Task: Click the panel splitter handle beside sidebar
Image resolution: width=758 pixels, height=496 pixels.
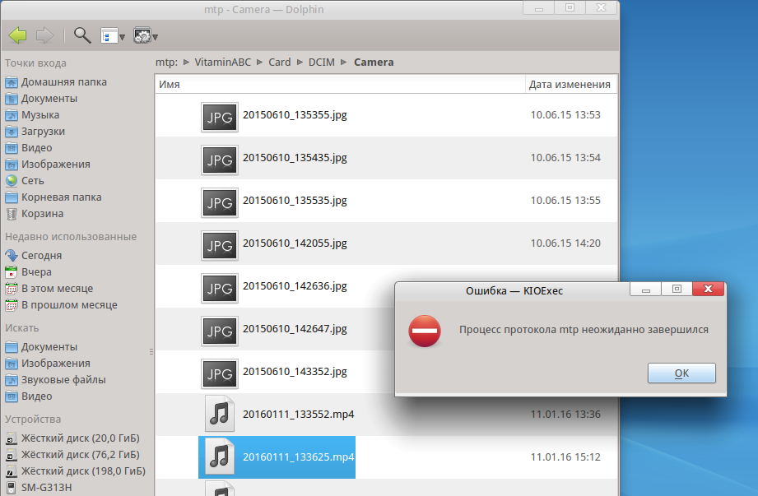Action: (151, 352)
